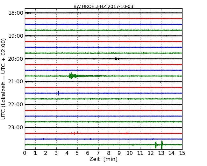The height and width of the screenshot is (166, 207).
Task: Click the blue spike on trace after 21:00
Action: pos(59,93)
